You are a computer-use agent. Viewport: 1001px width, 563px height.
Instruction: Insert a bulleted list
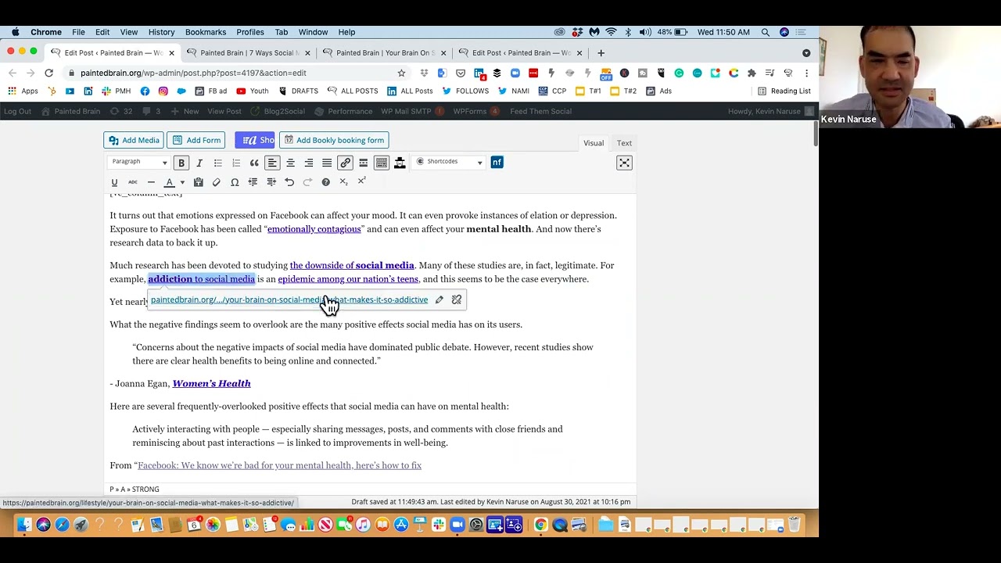[x=217, y=163]
